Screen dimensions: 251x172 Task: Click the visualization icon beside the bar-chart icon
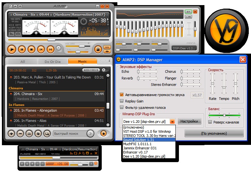[x=18, y=34]
